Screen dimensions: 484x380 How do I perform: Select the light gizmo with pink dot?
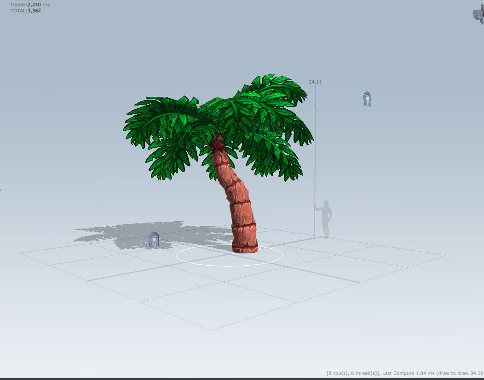pos(154,240)
